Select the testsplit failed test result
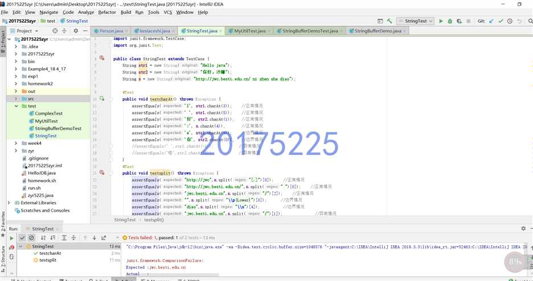This screenshot has height=281, width=533. click(48, 260)
